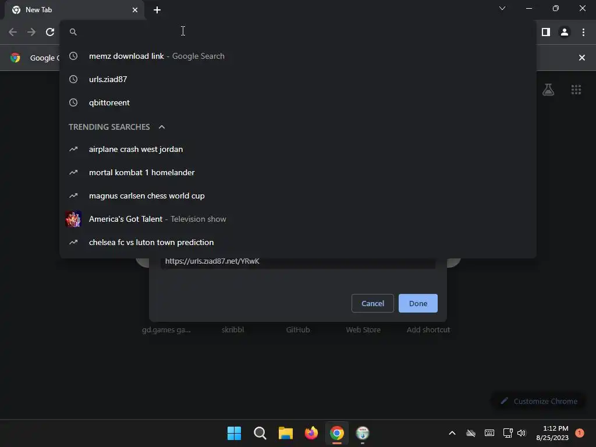The image size is (596, 447).
Task: Open the network tray icon
Action: click(x=508, y=433)
